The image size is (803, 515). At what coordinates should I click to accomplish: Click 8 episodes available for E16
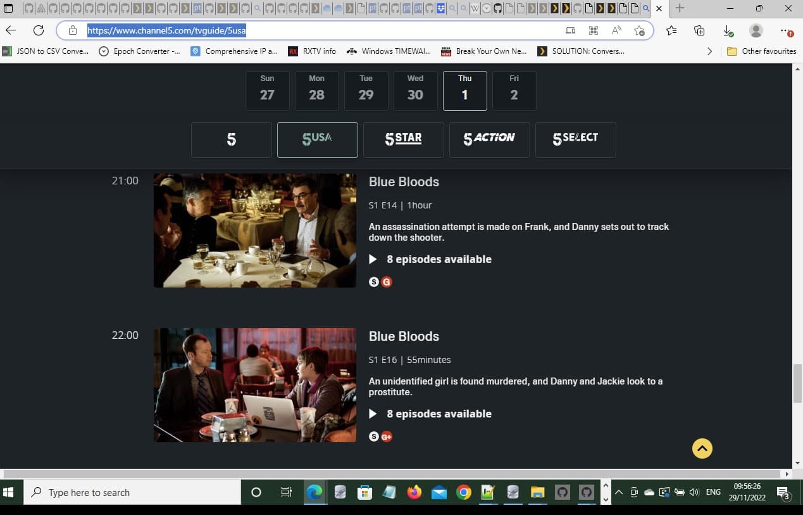[439, 414]
